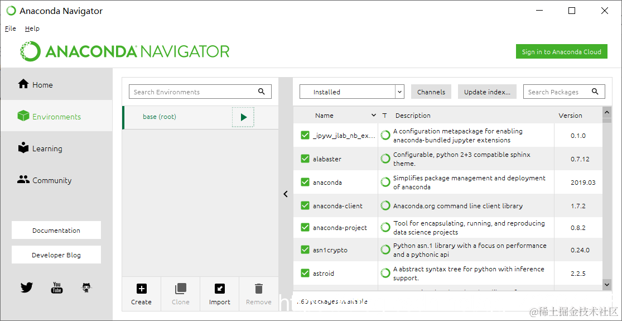Click the Description column header
622x321 pixels.
click(413, 116)
